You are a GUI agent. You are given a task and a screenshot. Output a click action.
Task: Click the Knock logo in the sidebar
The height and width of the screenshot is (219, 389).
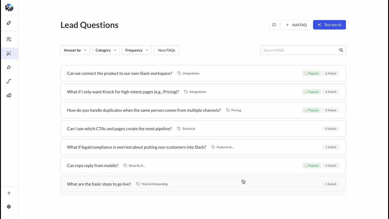pos(9,8)
